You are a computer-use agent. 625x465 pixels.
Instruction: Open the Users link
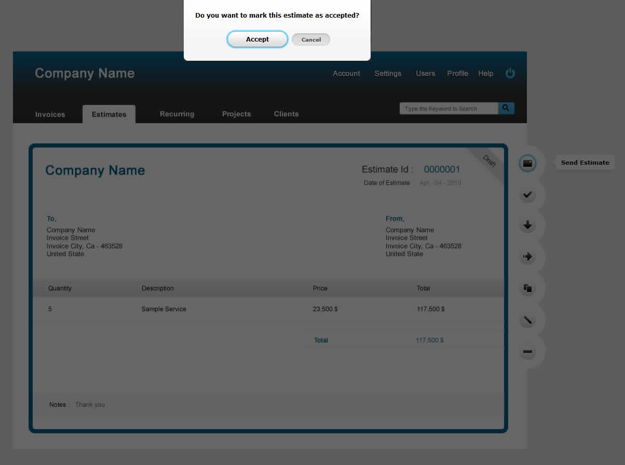426,73
